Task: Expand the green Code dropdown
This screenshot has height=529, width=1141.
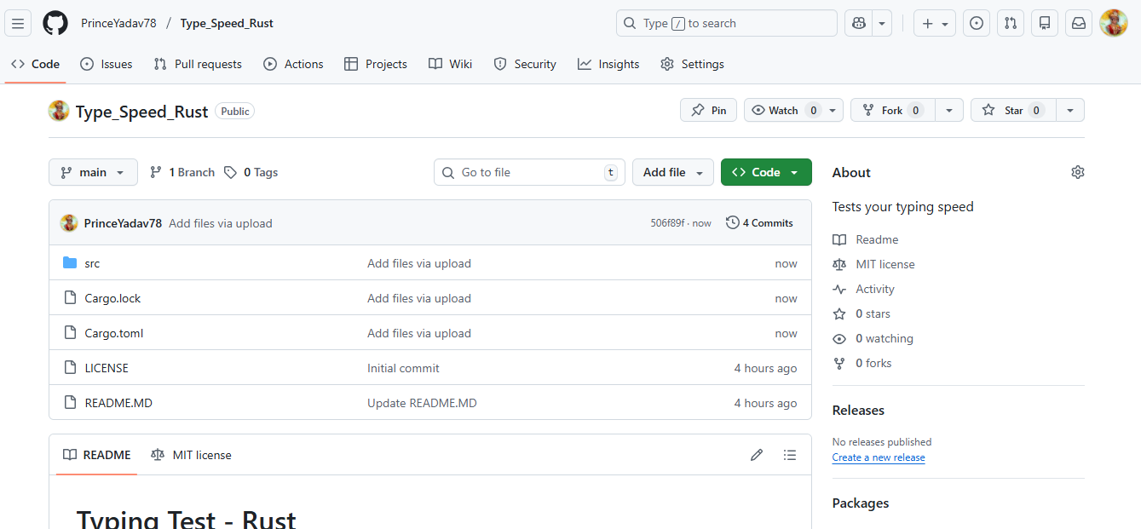Action: [x=765, y=172]
